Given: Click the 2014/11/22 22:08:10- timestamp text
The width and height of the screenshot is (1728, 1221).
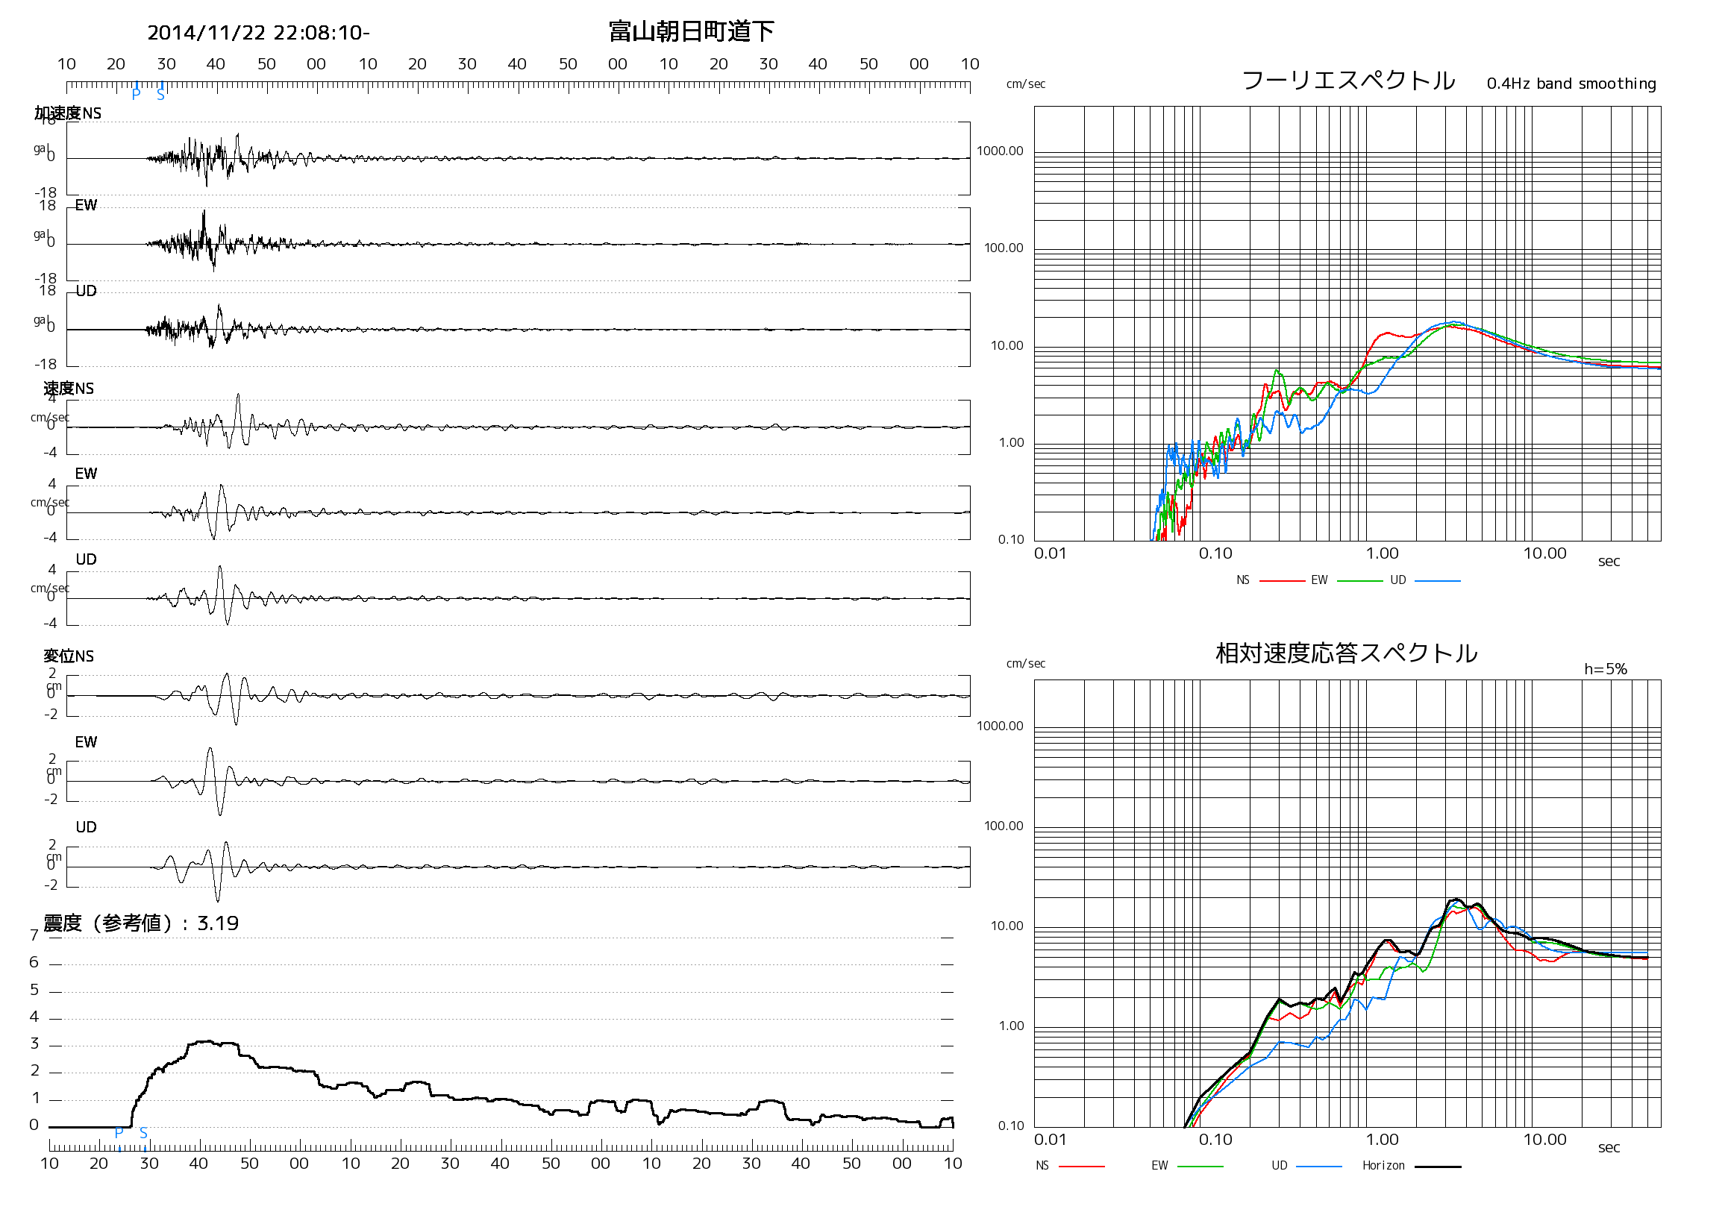Looking at the screenshot, I should 258,33.
